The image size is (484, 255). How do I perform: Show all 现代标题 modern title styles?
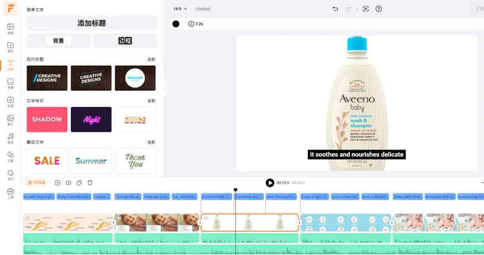pyautogui.click(x=151, y=59)
